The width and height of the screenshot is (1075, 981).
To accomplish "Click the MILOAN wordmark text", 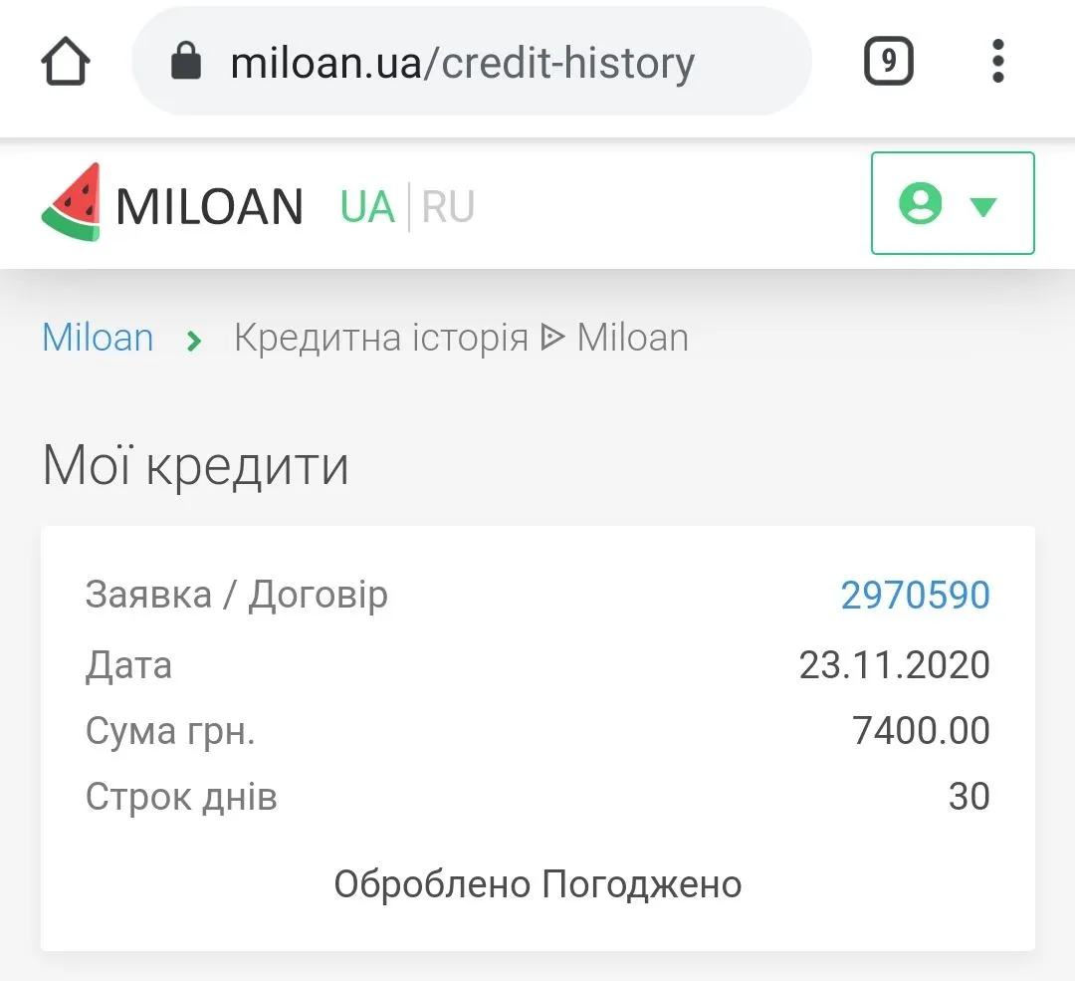I will [x=209, y=207].
